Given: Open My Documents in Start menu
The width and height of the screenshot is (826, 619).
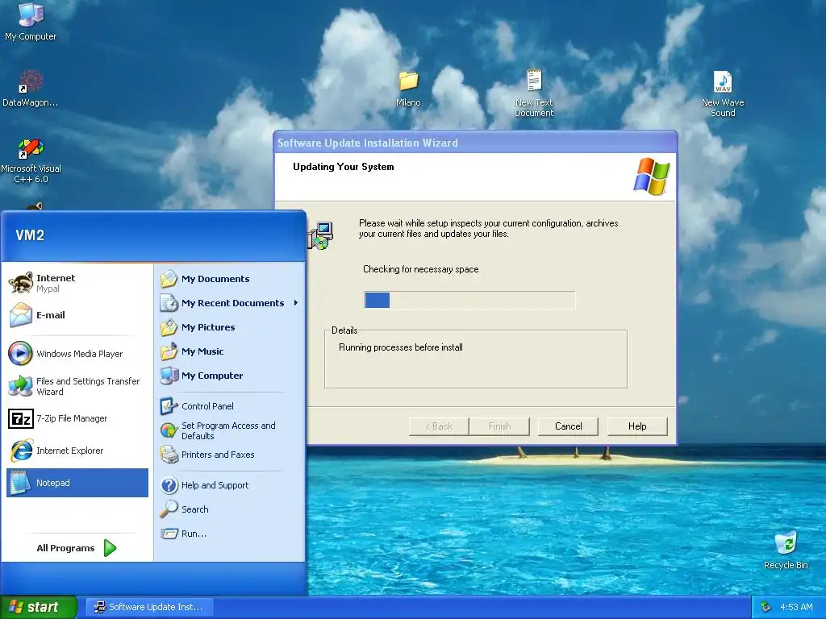Looking at the screenshot, I should coord(230,278).
